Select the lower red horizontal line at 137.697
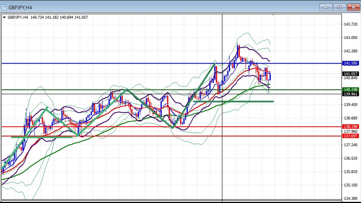This screenshot has height=203, width=361. click(171, 136)
